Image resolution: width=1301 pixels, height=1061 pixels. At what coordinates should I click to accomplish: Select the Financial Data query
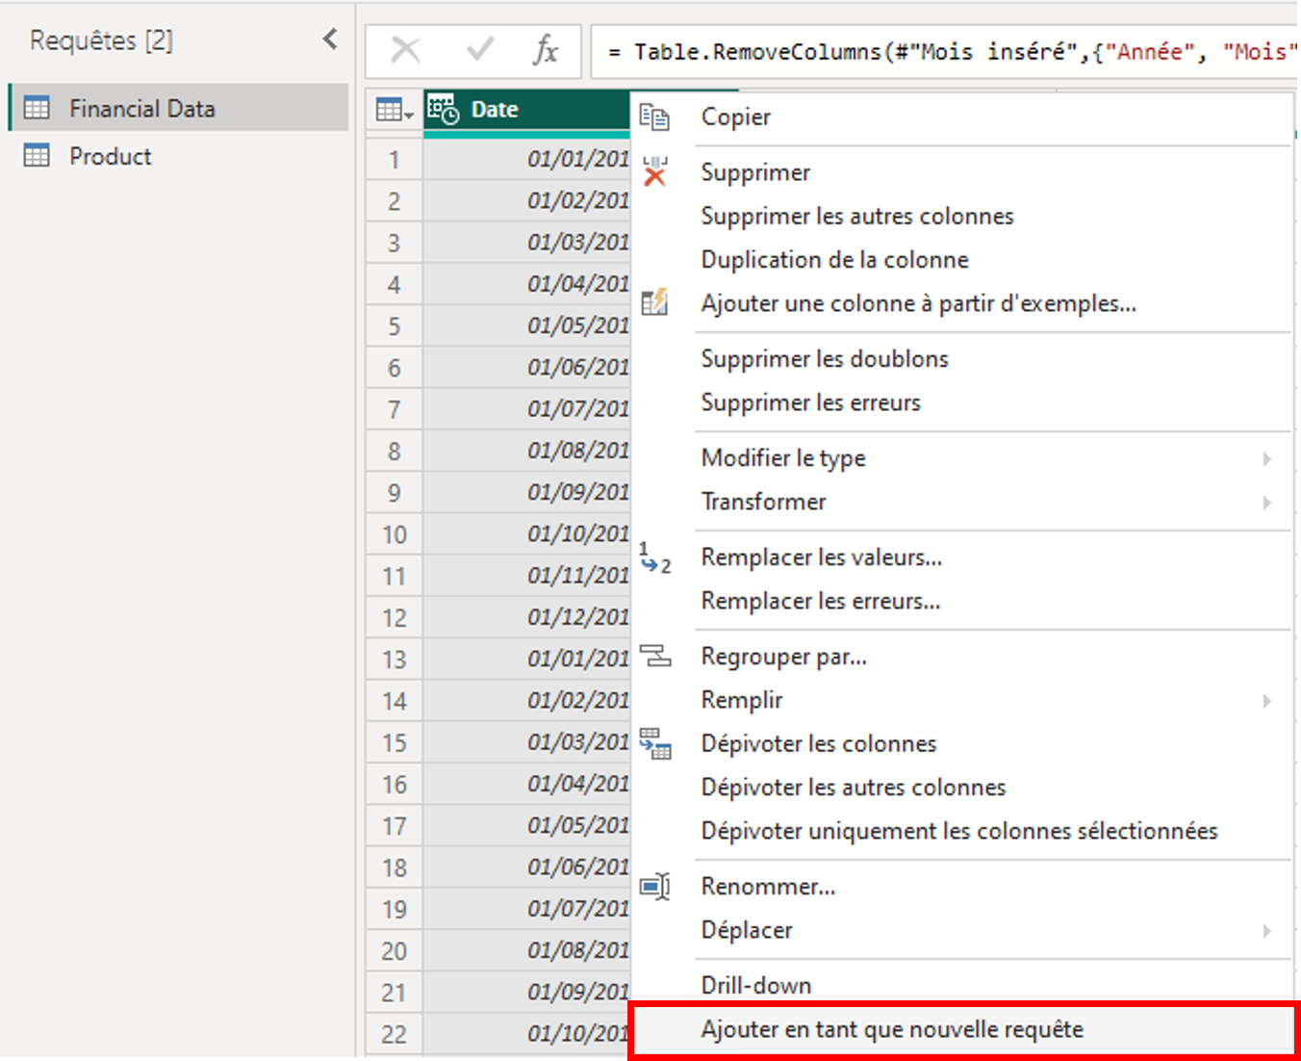141,109
